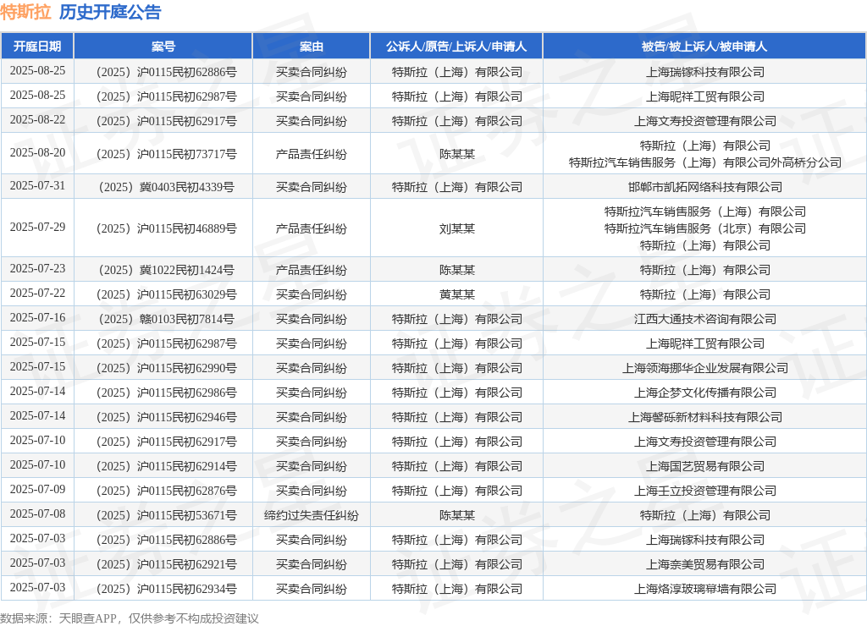Click defendant 邯郸市凯拓网络科技有限公司
Viewport: 867px width, 626px height.
705,187
